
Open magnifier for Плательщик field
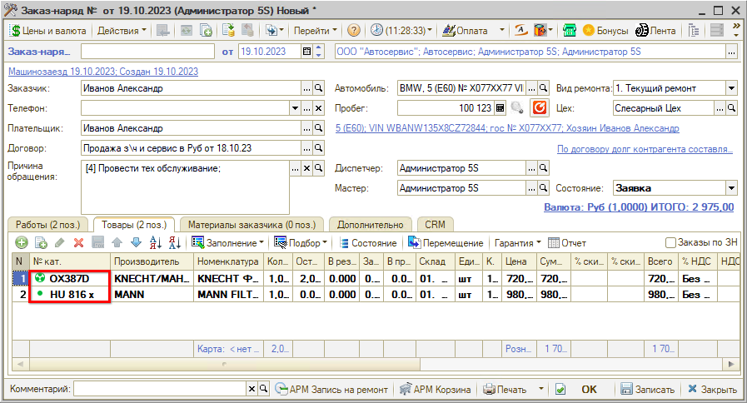tap(319, 128)
